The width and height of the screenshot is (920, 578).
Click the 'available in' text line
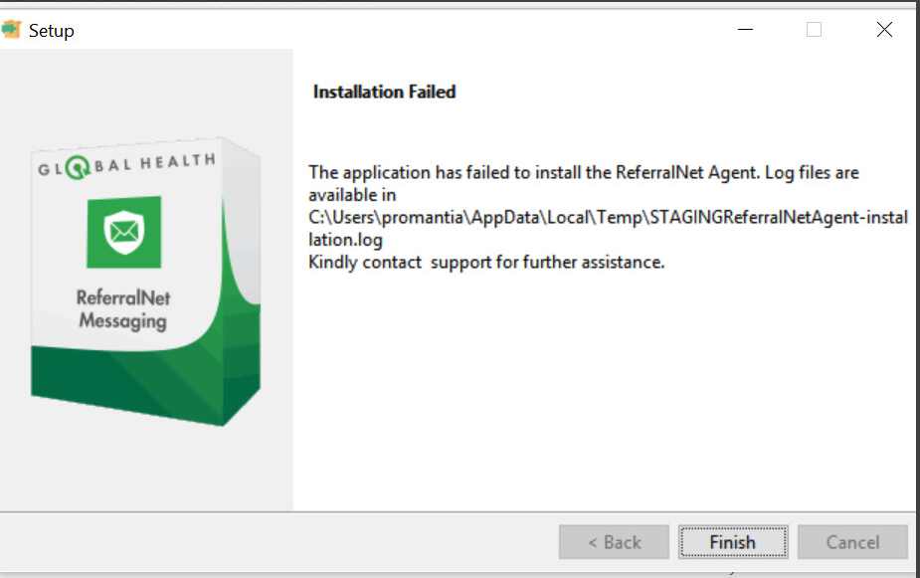point(352,195)
